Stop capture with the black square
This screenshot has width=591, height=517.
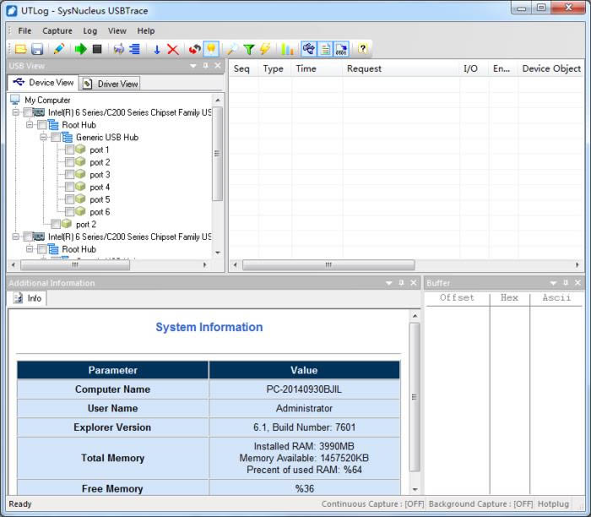click(97, 49)
